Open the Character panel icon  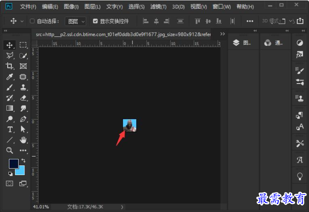(x=300, y=127)
